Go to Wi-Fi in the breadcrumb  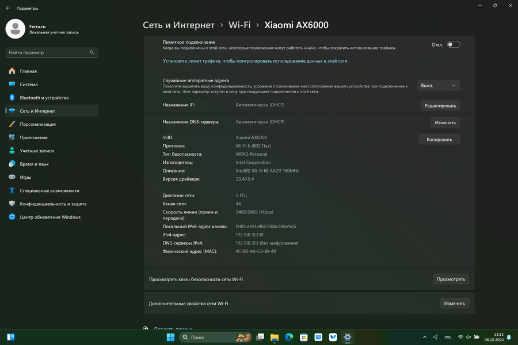[x=239, y=25]
